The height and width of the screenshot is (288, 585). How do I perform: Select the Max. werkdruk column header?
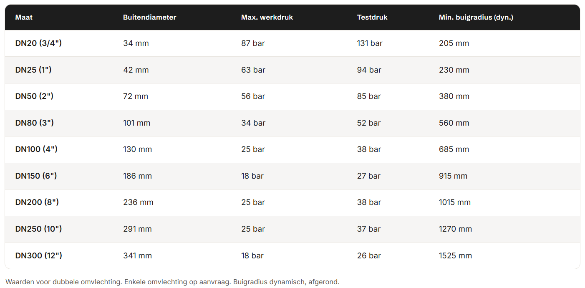click(x=267, y=18)
